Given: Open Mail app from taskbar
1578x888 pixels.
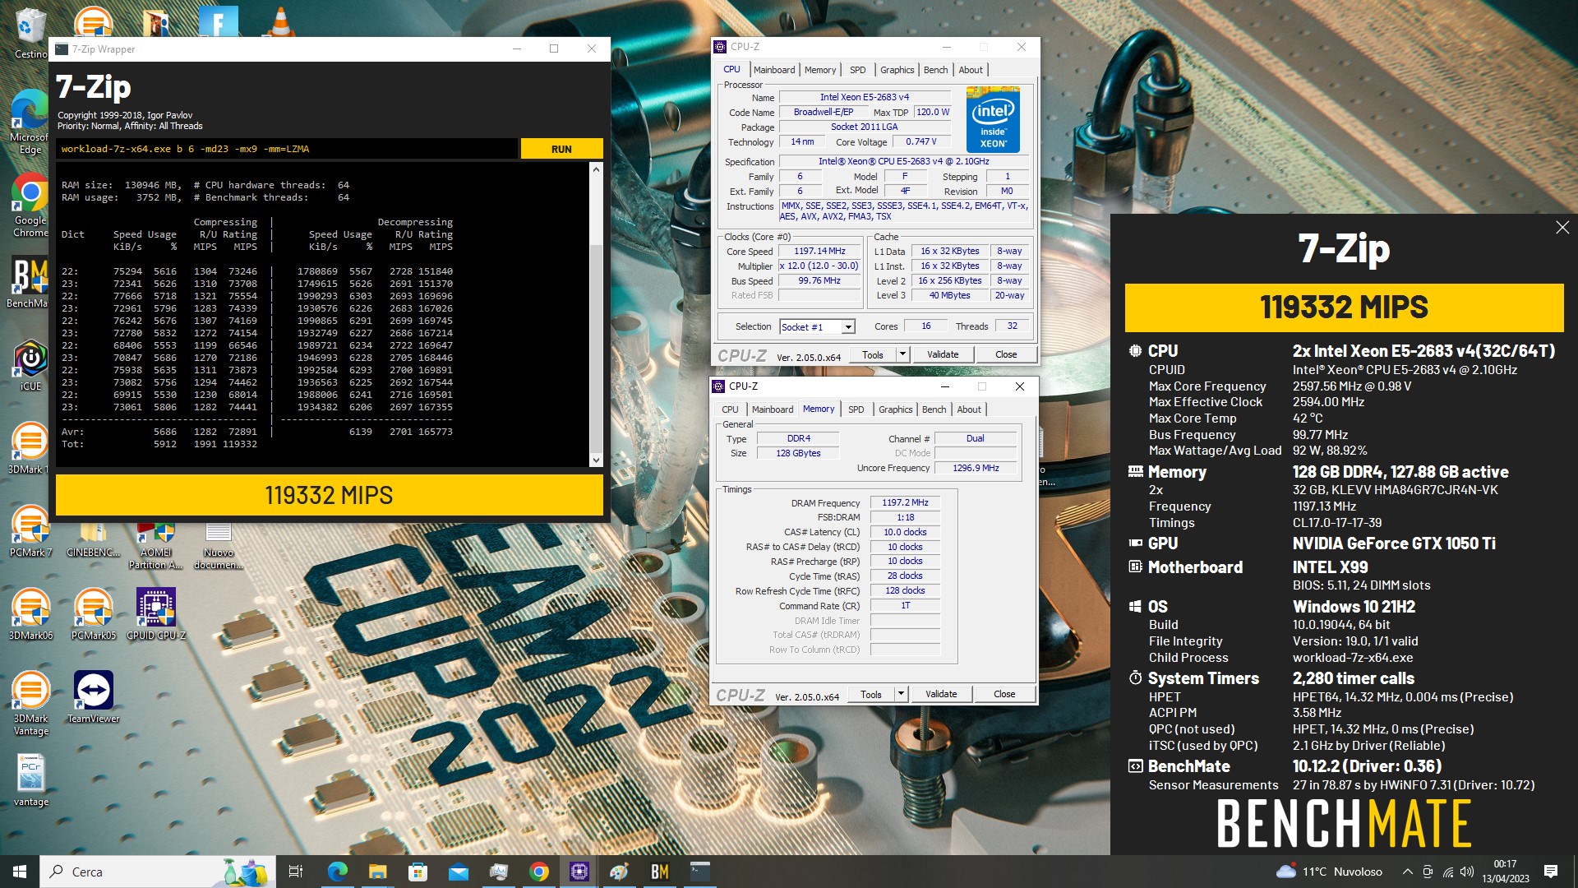Looking at the screenshot, I should [x=458, y=872].
